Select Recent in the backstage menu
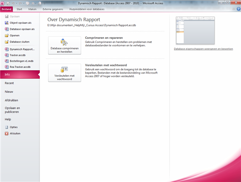The width and height of the screenshot is (241, 182). coord(20,83)
